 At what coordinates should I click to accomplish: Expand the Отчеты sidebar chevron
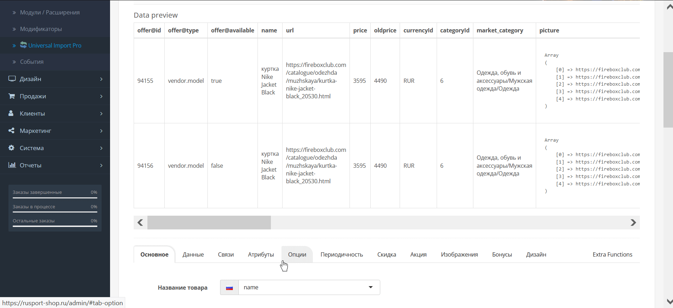coord(101,165)
